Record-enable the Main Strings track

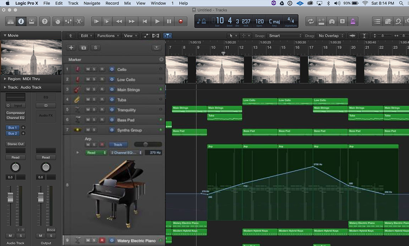(102, 89)
